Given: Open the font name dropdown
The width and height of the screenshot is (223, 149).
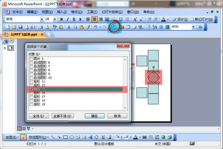Looking at the screenshot, I should (42, 19).
